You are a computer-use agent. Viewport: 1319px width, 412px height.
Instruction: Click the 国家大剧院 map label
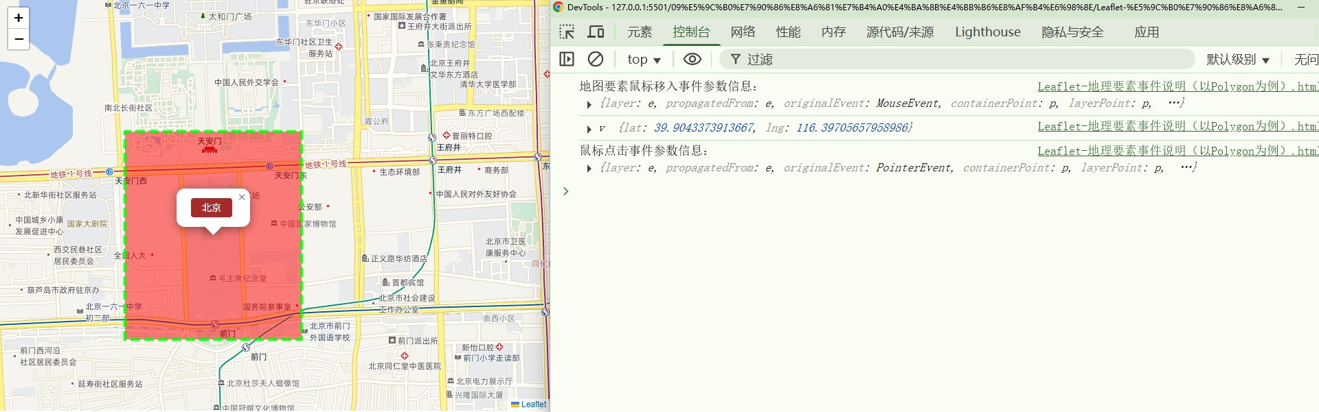pyautogui.click(x=87, y=224)
